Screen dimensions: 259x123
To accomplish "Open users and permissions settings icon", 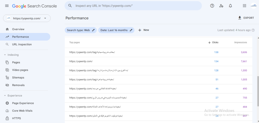I will (221, 6).
